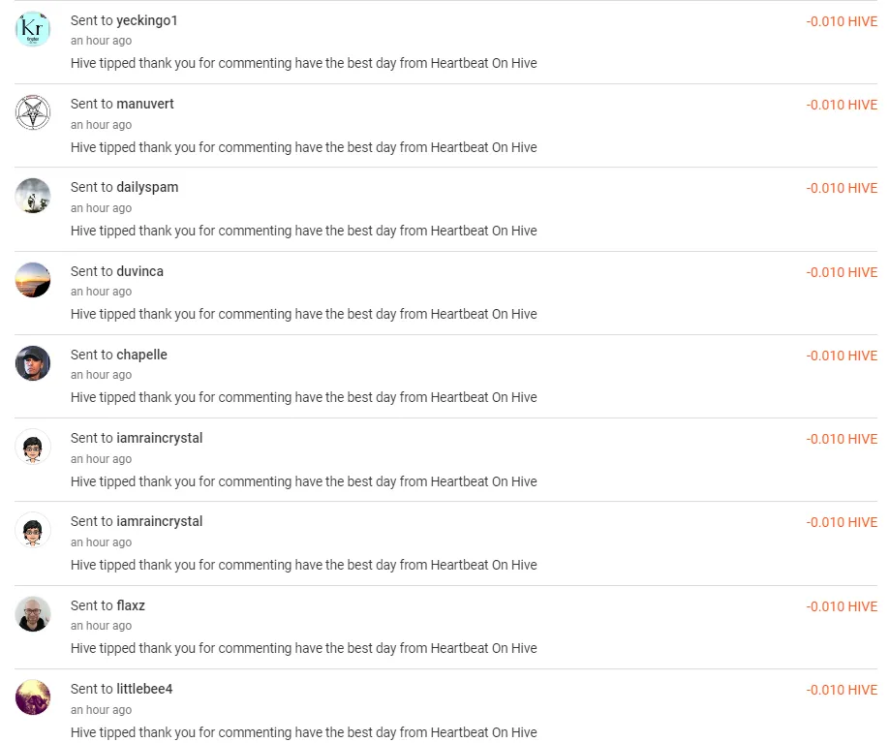Go to manuvert's profile via username

145,104
